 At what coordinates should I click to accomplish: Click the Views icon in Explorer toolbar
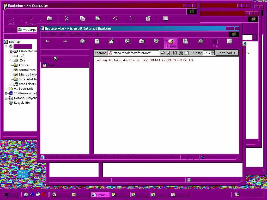165,18
